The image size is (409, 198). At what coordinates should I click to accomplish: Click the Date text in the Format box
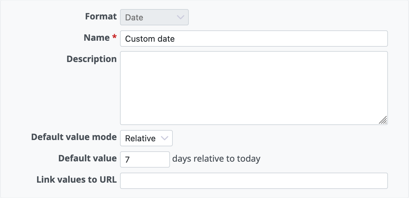(x=134, y=18)
